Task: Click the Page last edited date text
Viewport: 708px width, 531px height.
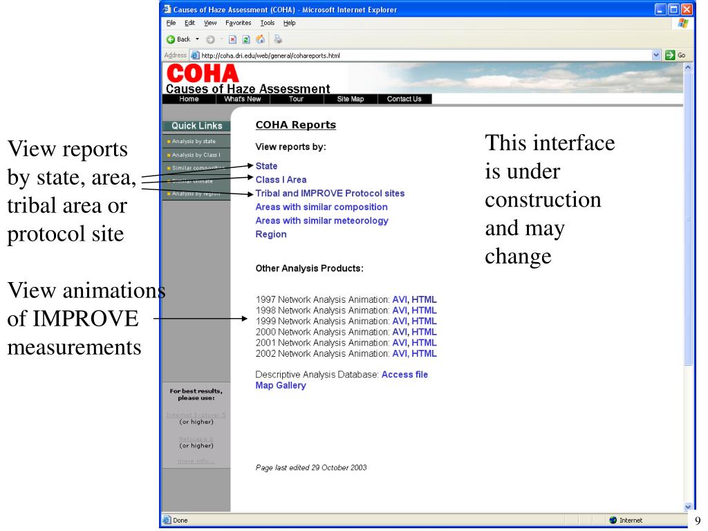Action: (311, 468)
